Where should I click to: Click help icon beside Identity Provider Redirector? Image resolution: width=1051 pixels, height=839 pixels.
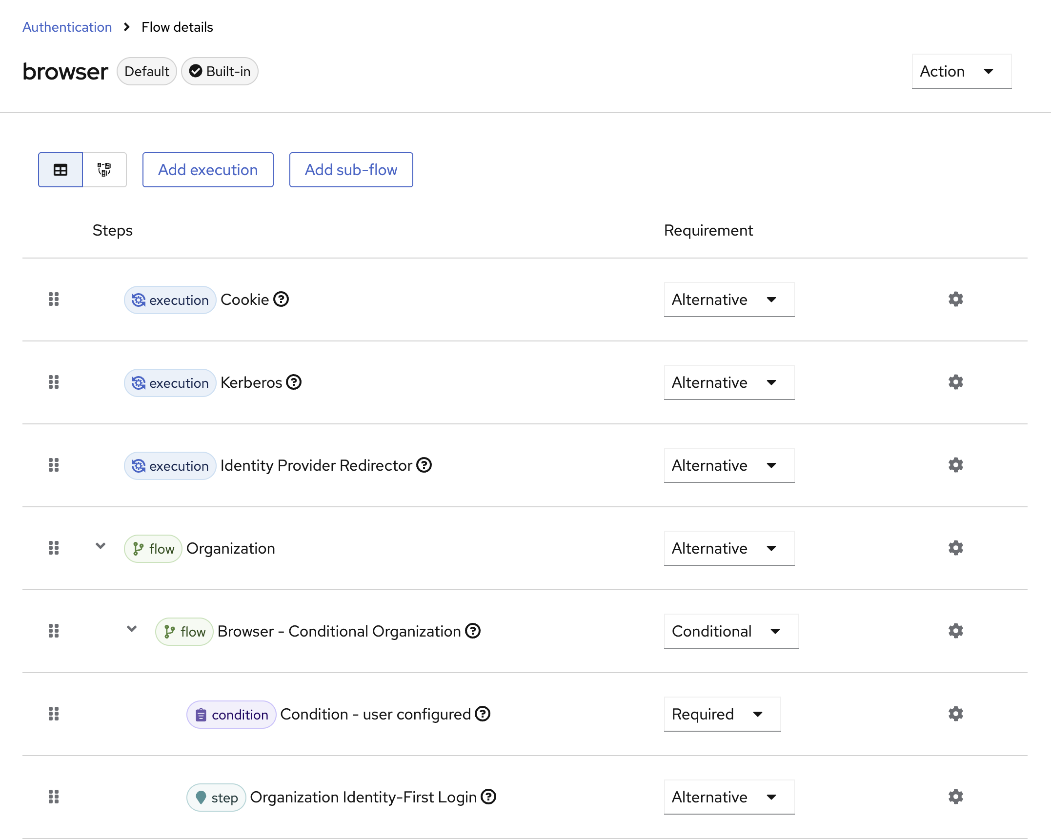pyautogui.click(x=424, y=465)
